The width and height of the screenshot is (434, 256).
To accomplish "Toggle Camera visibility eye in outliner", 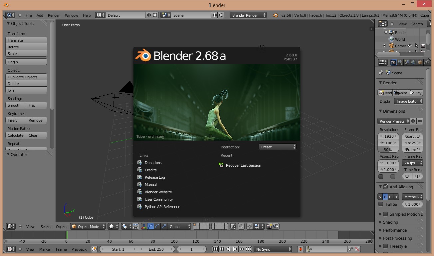I will [410, 46].
